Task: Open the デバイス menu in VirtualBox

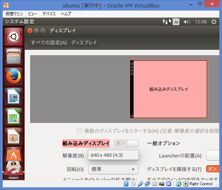Action: click(x=49, y=14)
